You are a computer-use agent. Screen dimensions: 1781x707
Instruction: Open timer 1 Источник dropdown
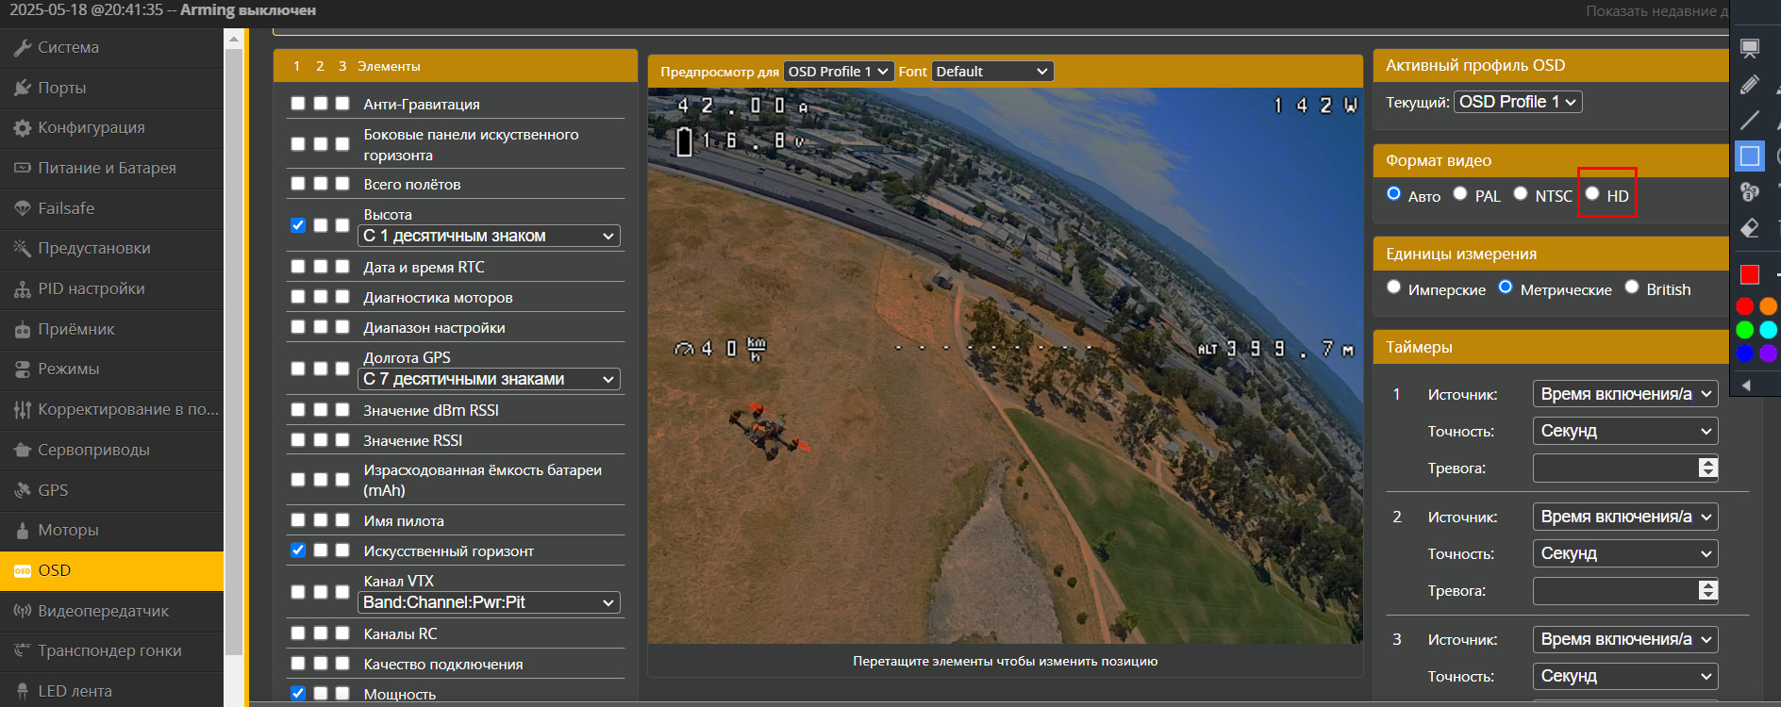pyautogui.click(x=1624, y=394)
